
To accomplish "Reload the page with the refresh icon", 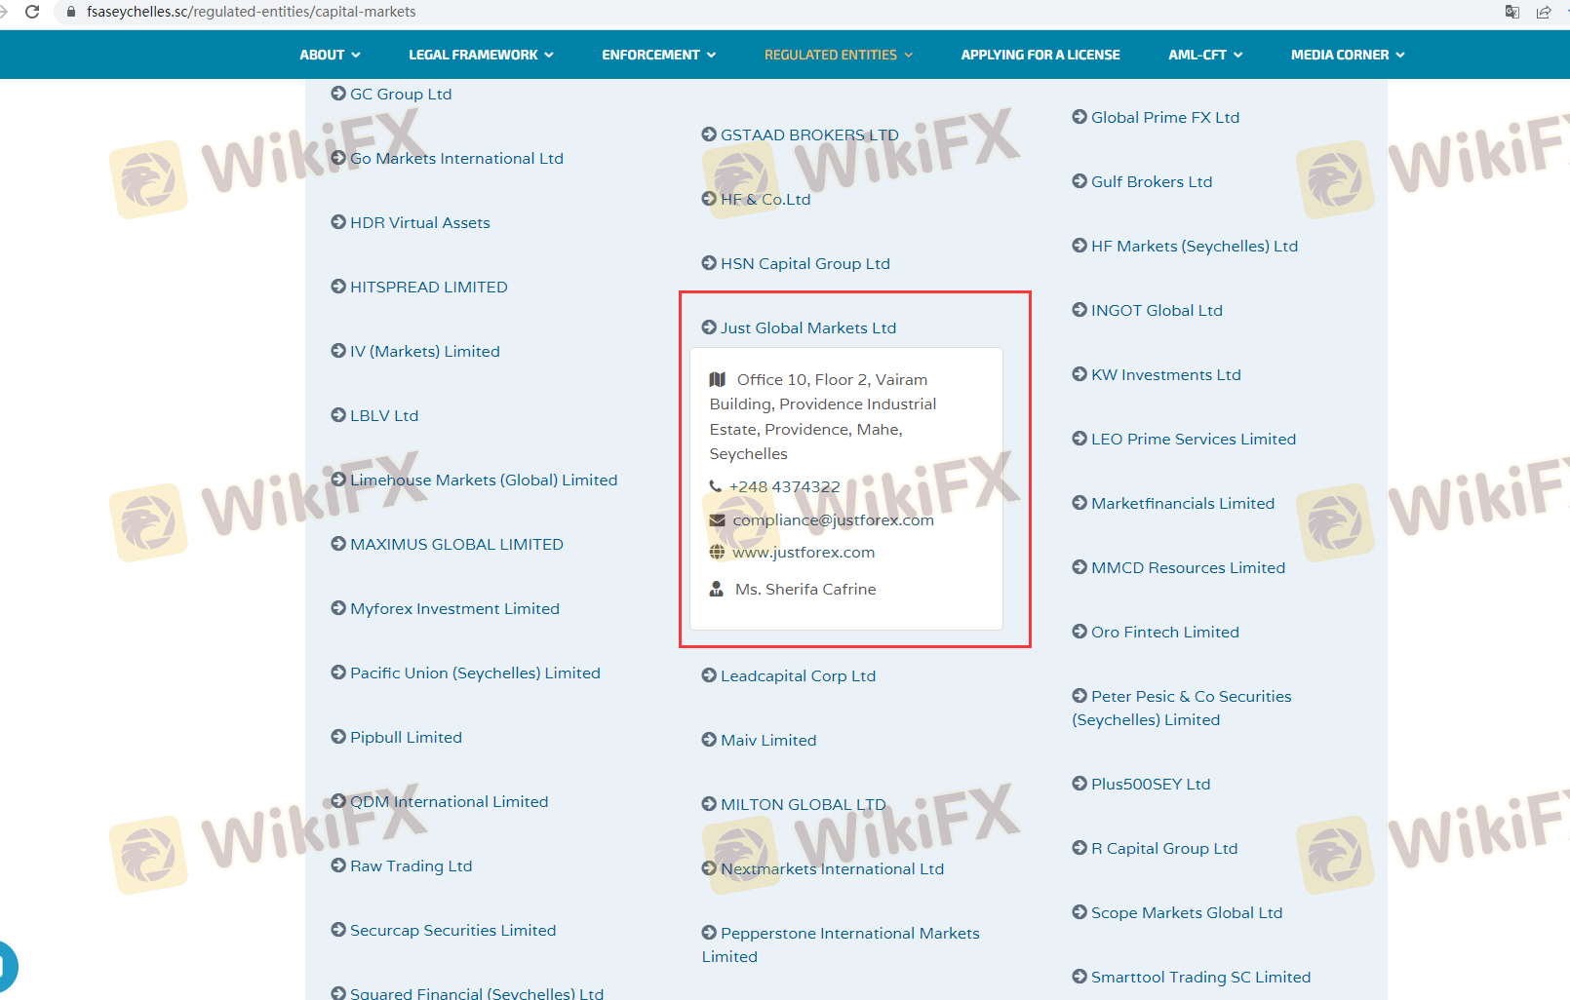I will (32, 12).
